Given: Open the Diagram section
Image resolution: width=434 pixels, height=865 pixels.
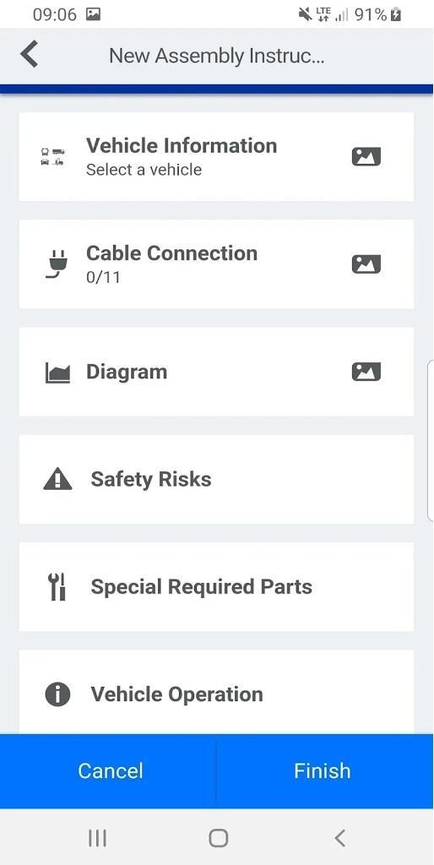Looking at the screenshot, I should coord(216,372).
